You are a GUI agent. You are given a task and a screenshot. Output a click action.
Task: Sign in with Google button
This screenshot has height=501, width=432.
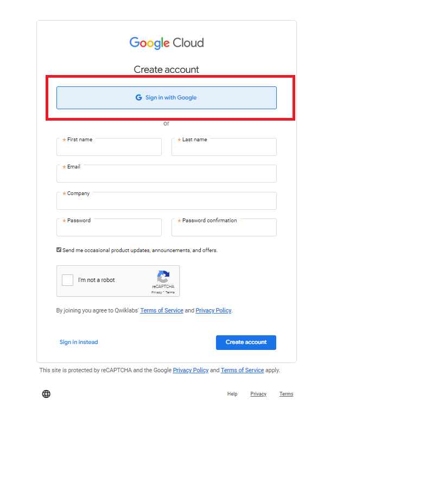pos(167,98)
